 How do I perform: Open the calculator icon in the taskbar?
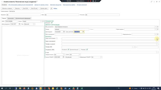(x=78, y=88)
